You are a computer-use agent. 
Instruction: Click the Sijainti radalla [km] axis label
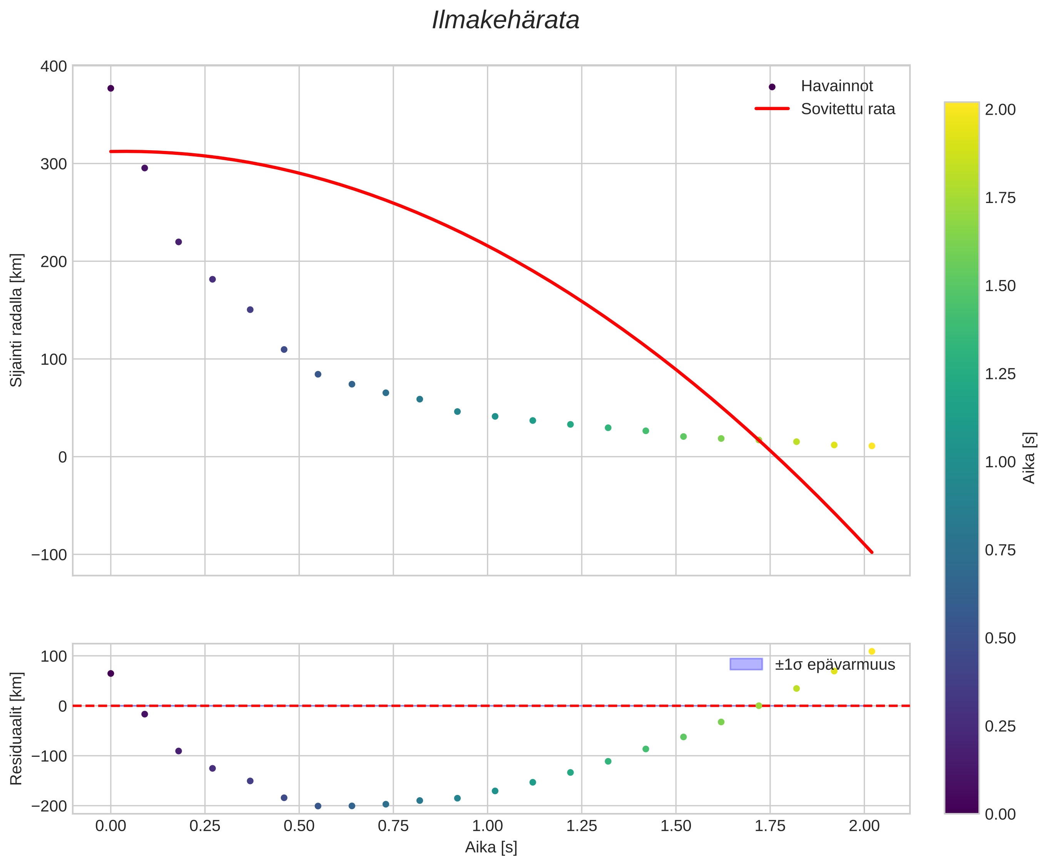tap(17, 320)
